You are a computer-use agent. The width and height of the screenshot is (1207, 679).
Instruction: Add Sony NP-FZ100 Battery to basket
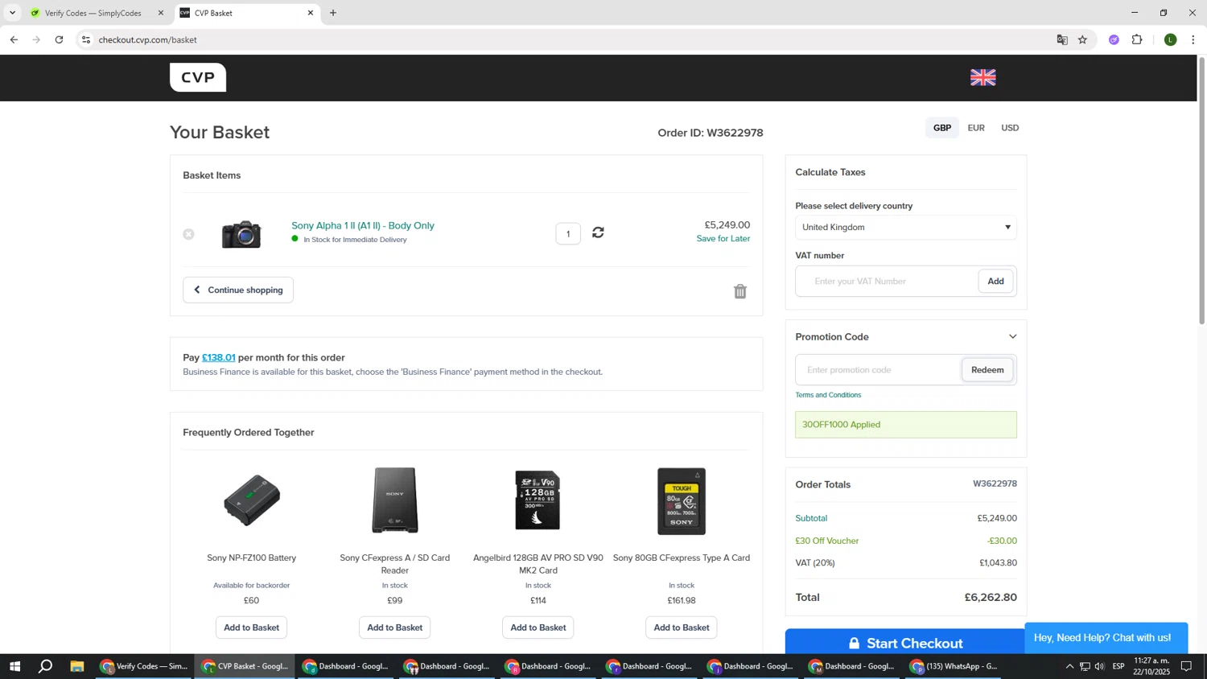(252, 628)
